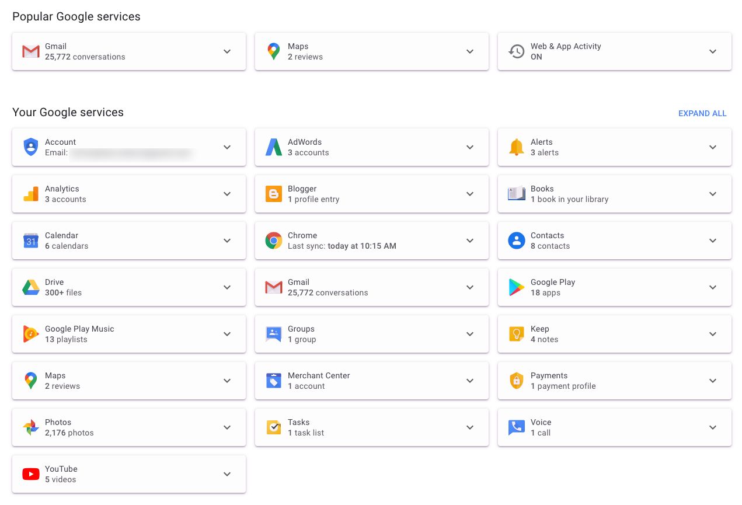742x505 pixels.
Task: Expand the Photos card chevron
Action: point(227,427)
